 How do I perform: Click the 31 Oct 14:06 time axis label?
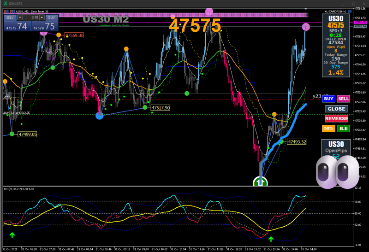click(x=290, y=249)
